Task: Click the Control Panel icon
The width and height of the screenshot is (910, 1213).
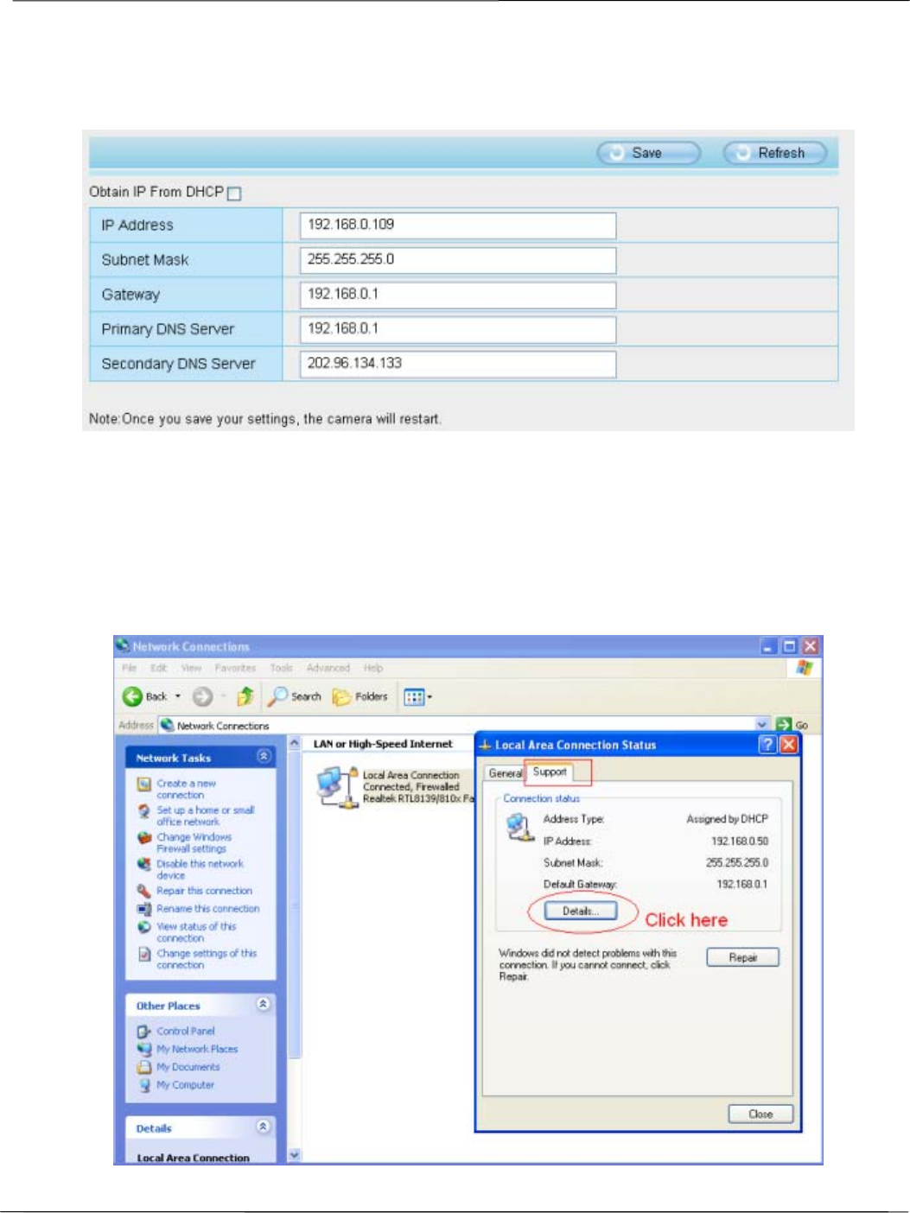Action: tap(144, 1031)
